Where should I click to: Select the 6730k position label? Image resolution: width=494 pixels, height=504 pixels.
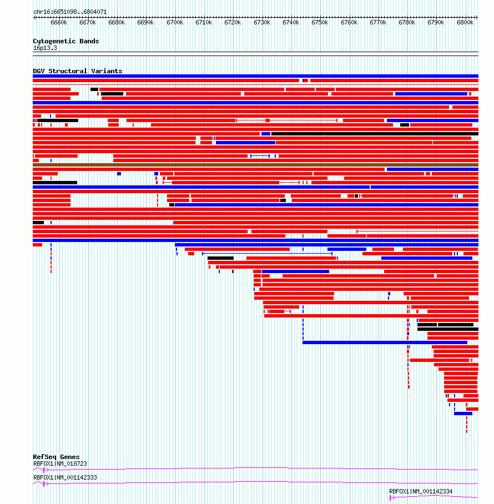coord(262,23)
